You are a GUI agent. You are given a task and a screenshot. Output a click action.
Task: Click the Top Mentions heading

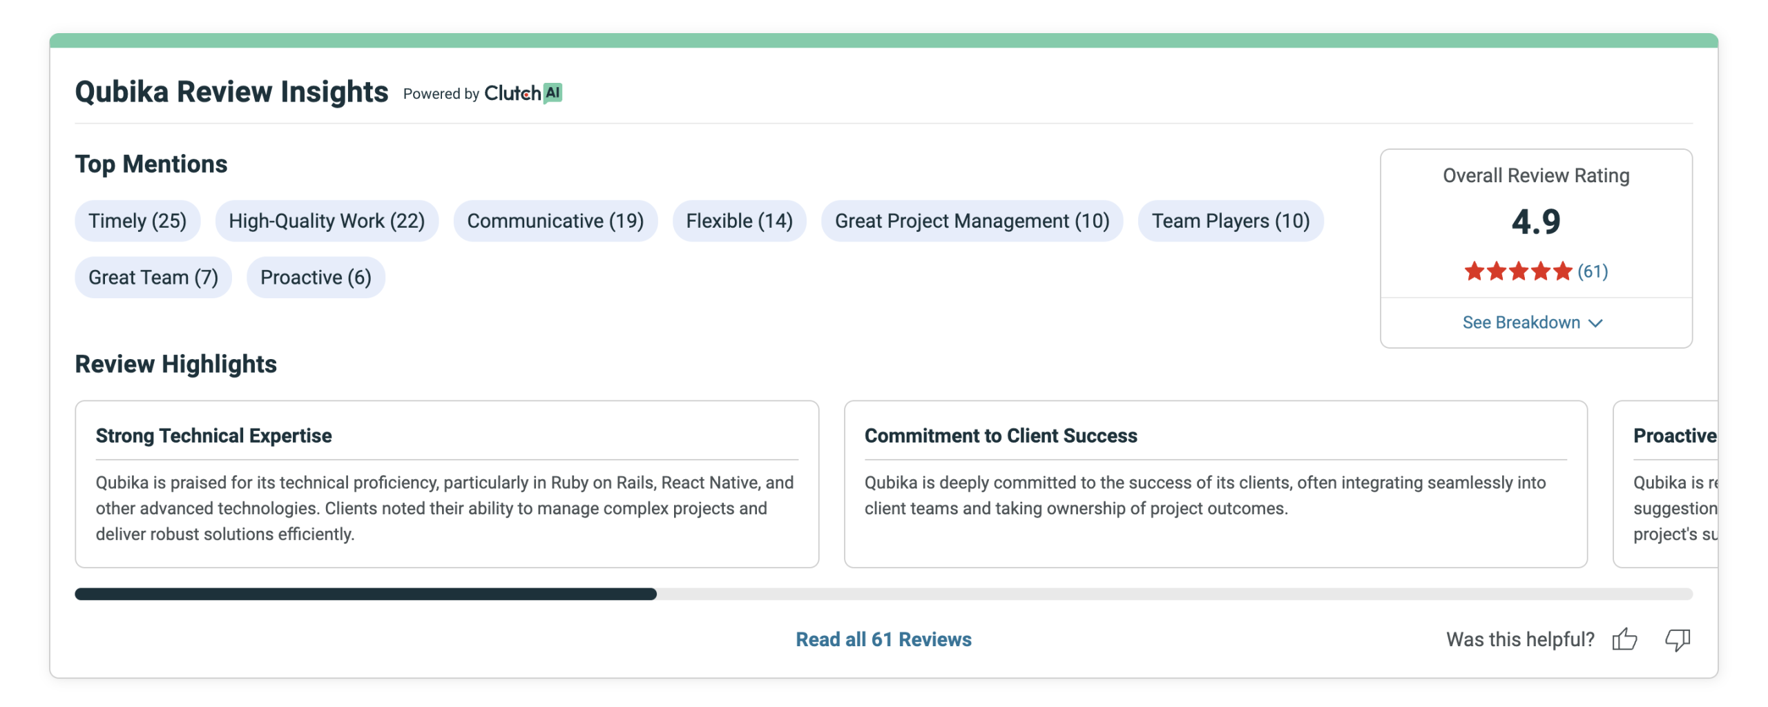tap(151, 164)
